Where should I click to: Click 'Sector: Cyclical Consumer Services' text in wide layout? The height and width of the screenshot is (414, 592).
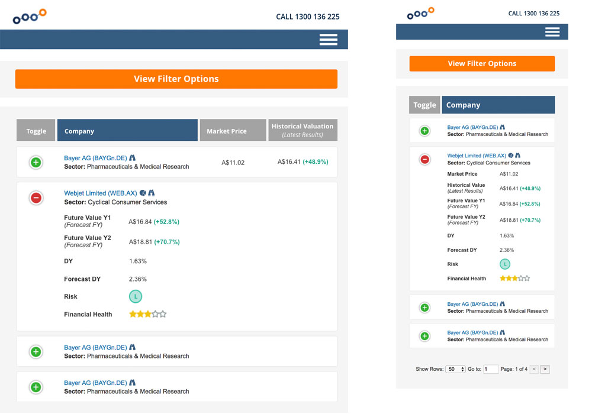115,202
